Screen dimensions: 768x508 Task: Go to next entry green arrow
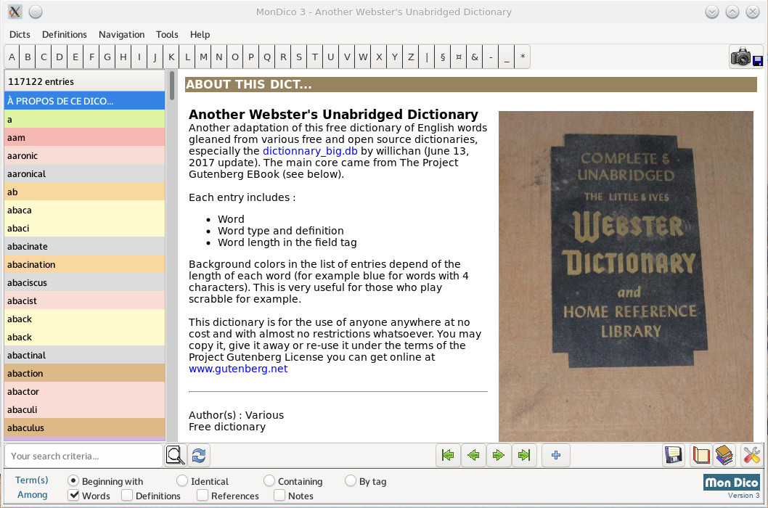pos(499,455)
